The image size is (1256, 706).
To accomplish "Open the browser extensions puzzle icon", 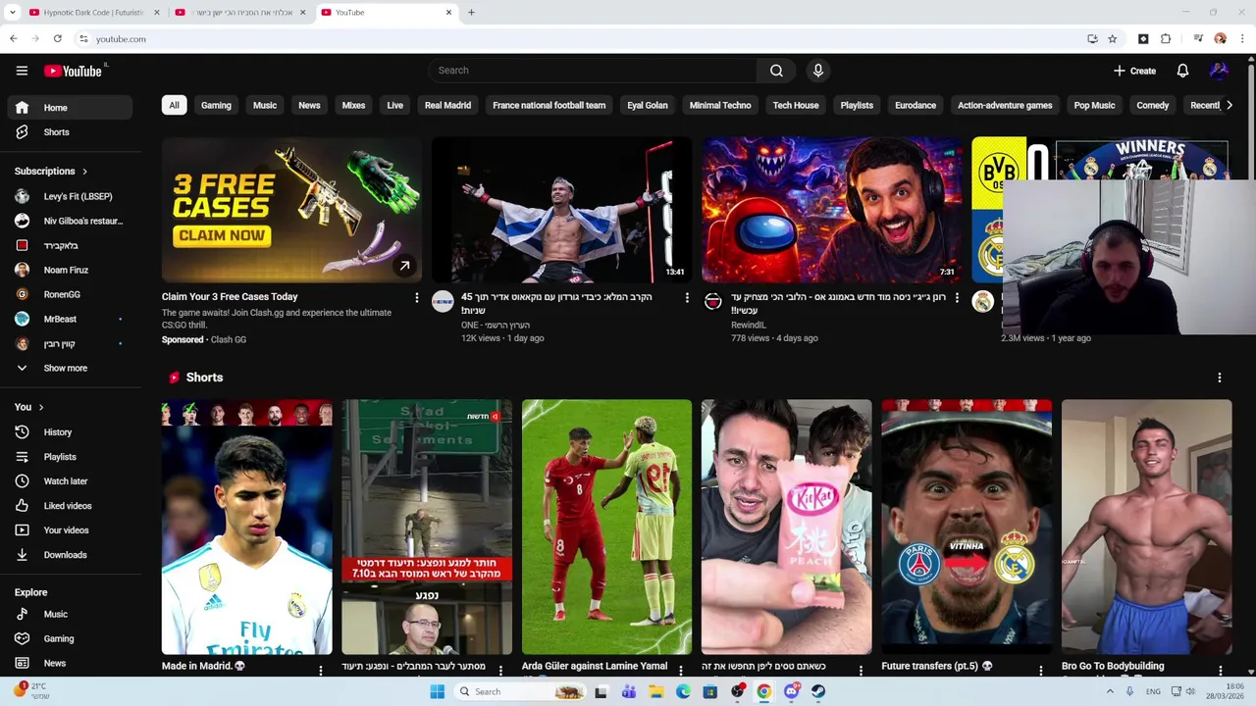I will point(1166,39).
